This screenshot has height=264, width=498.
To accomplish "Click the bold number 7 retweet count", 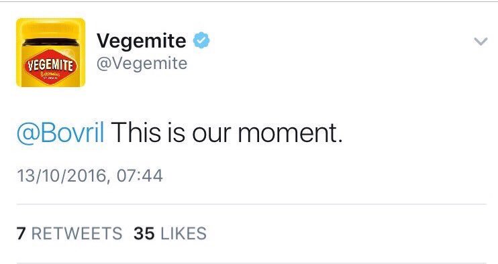I will point(21,233).
